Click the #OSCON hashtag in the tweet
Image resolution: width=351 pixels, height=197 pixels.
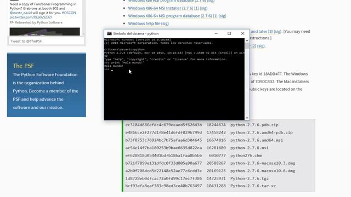point(69,13)
